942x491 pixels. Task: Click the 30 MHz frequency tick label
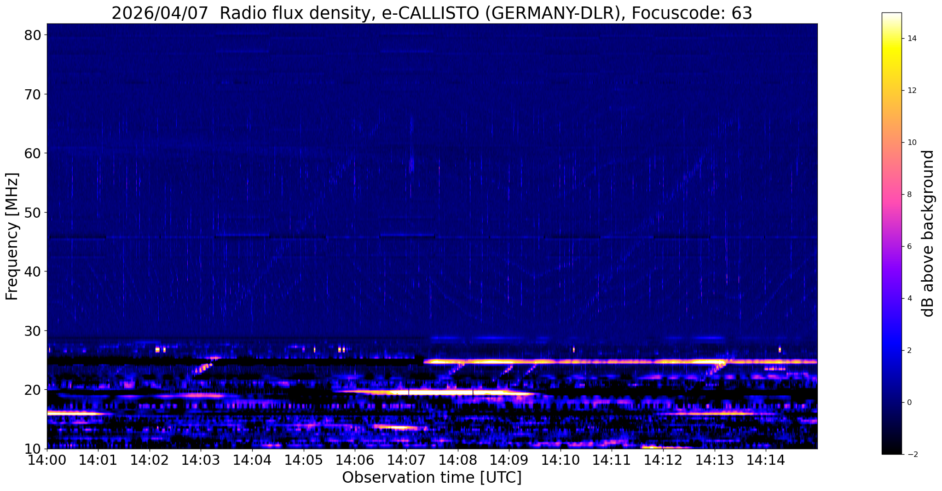33,331
